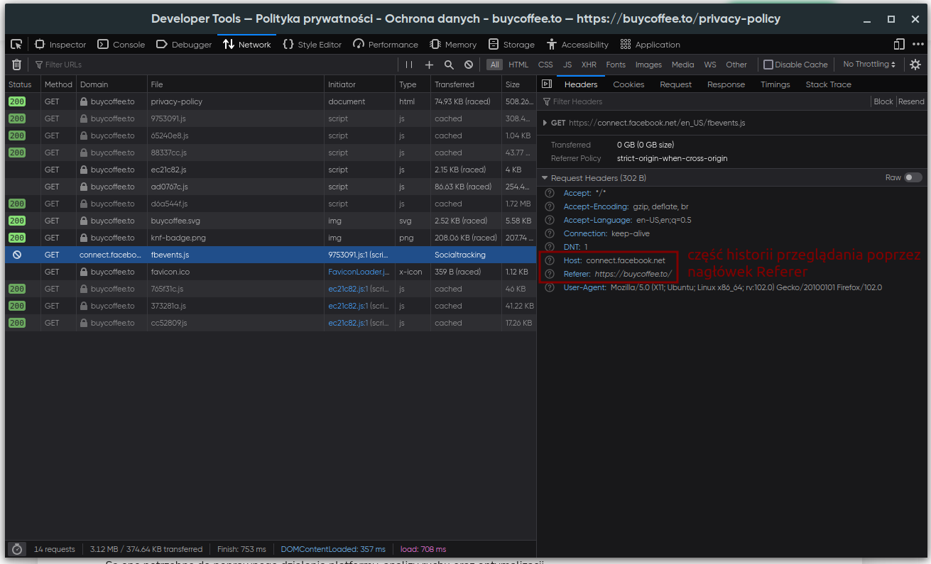Toggle network details sidebar icon
Image resolution: width=931 pixels, height=564 pixels.
coord(547,84)
